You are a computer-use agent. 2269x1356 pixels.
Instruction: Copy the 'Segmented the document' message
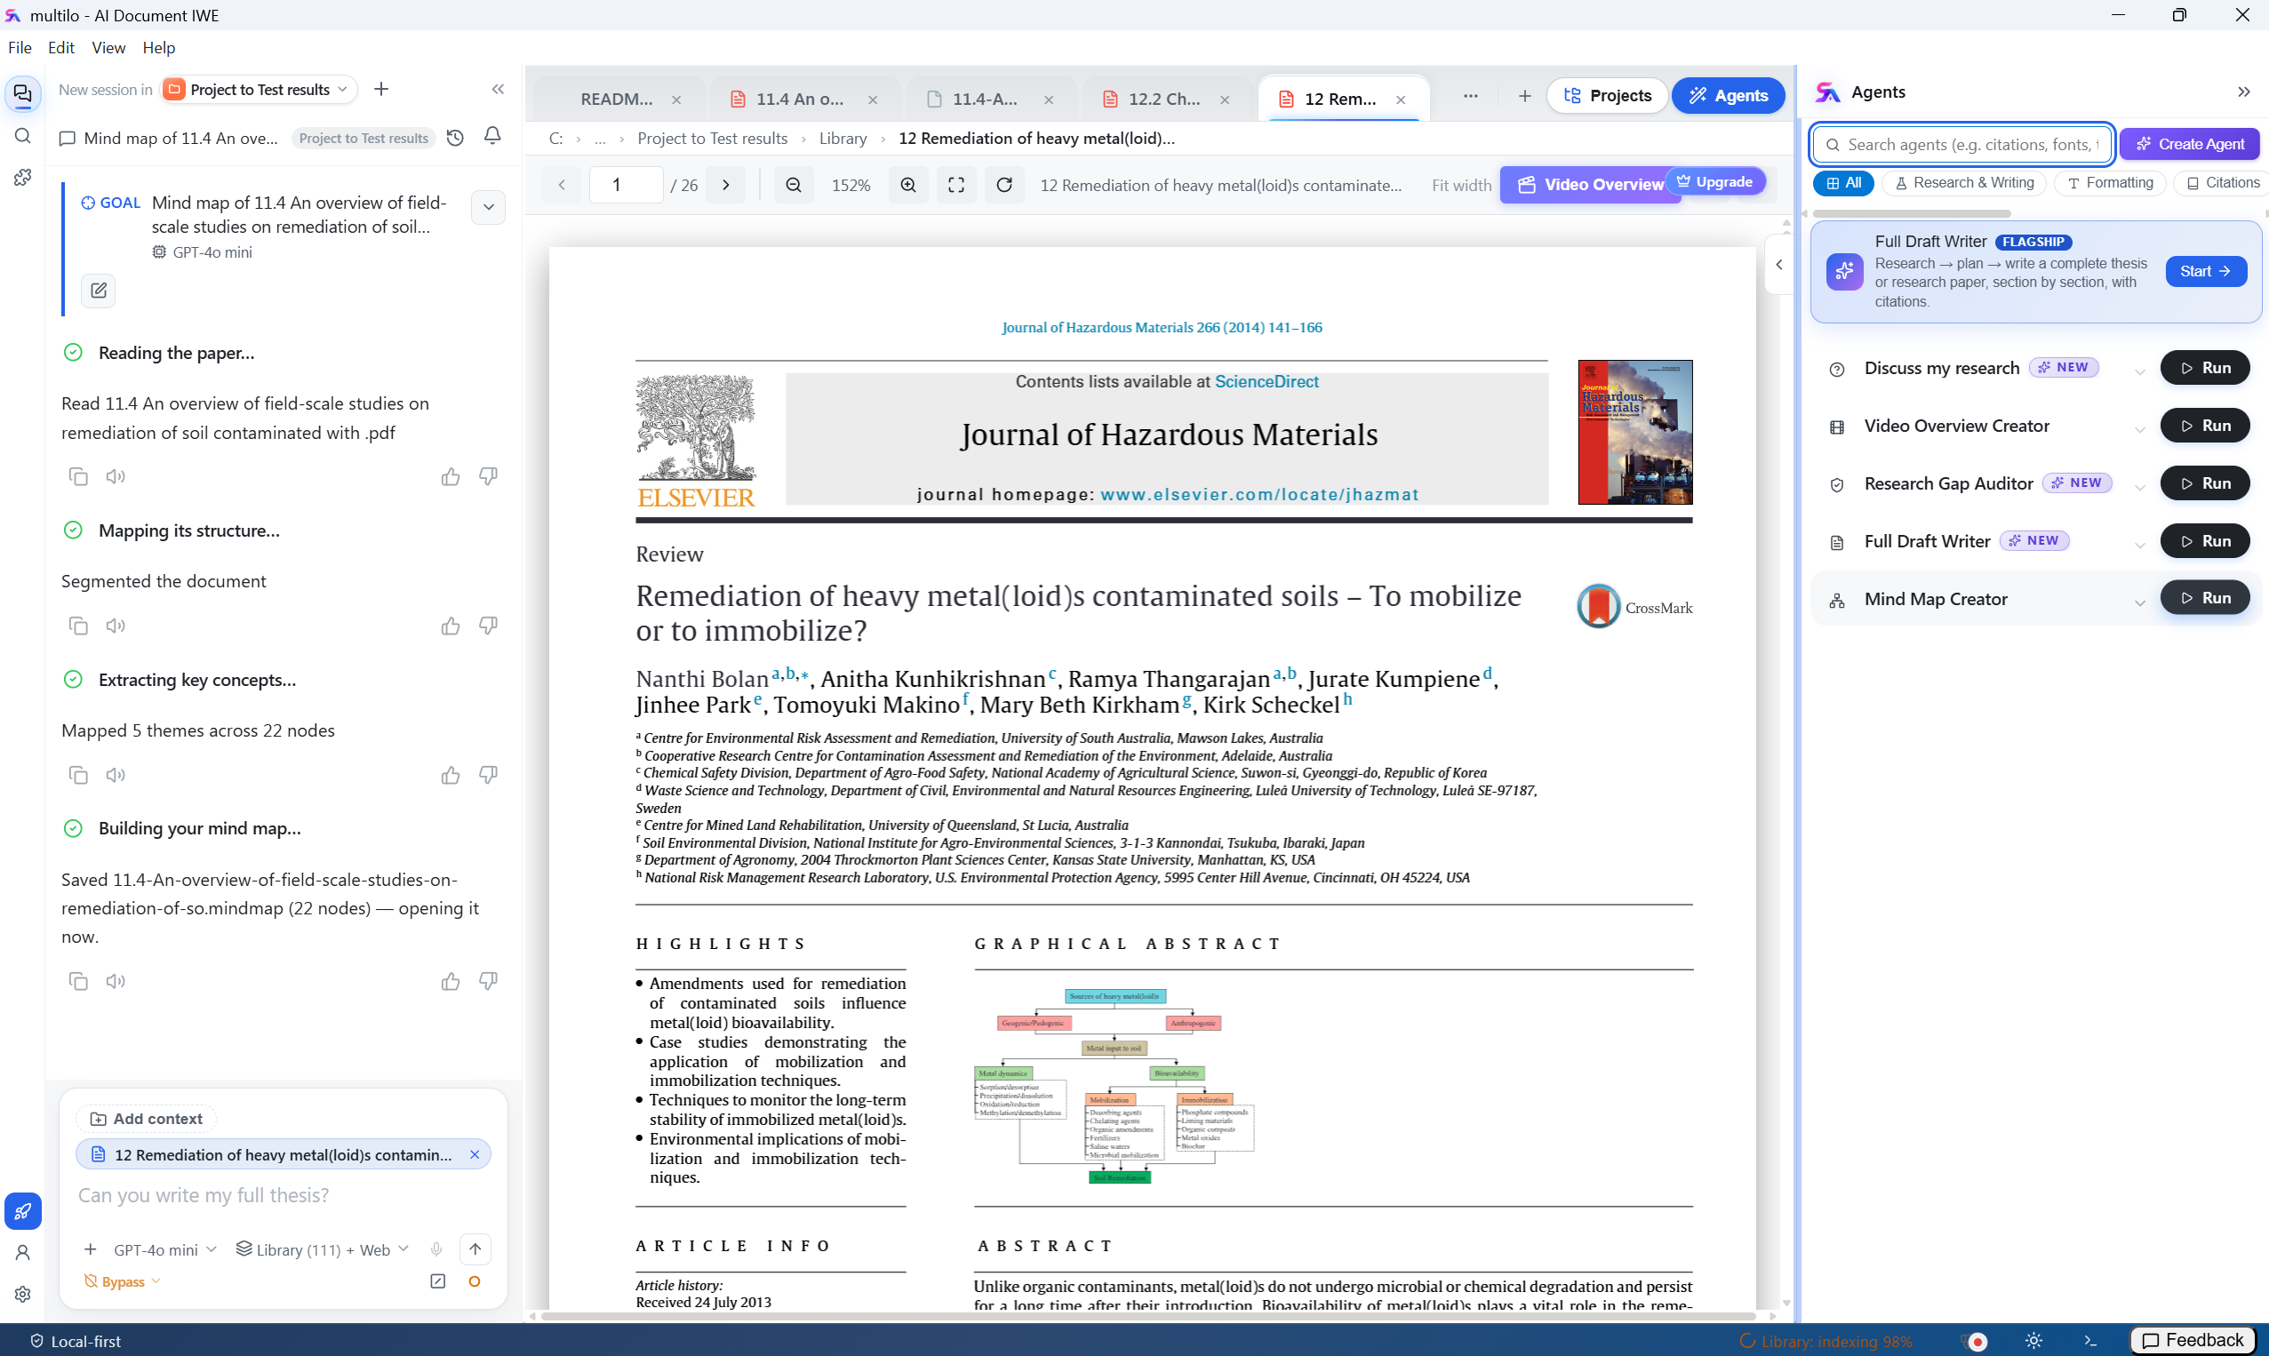tap(78, 626)
